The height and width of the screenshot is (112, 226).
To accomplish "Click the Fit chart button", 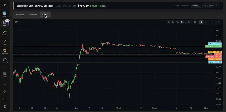I will pyautogui.click(x=195, y=22).
